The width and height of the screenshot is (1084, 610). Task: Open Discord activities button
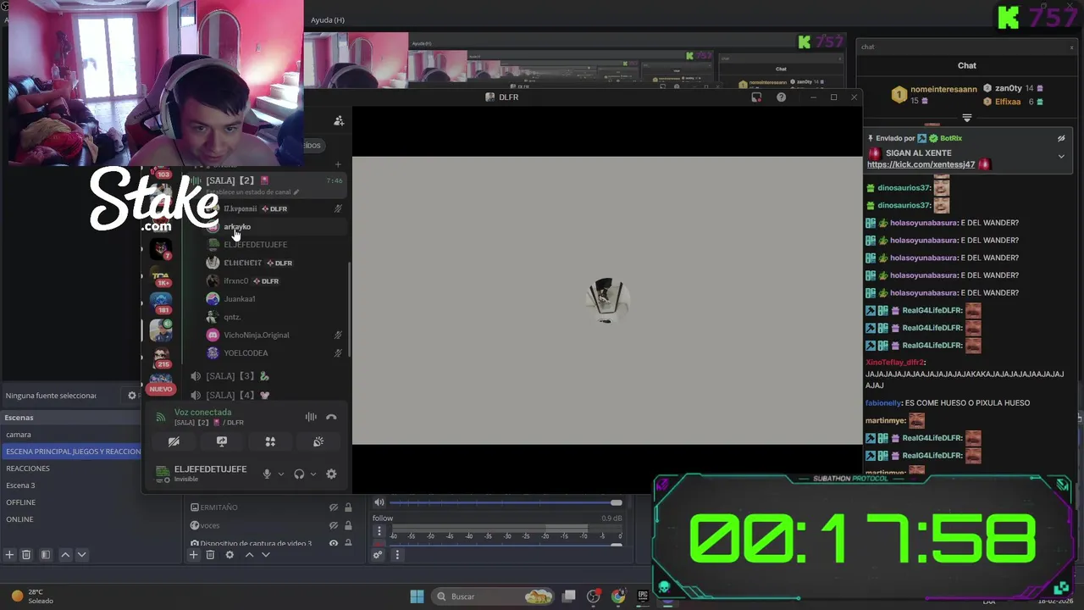(270, 441)
